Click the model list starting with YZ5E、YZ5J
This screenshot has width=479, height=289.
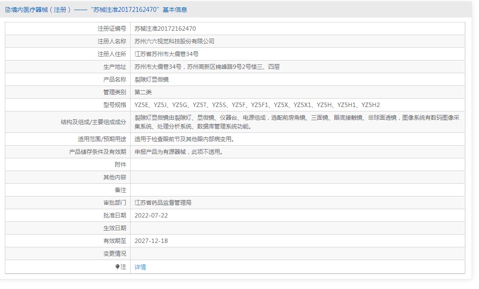click(257, 105)
